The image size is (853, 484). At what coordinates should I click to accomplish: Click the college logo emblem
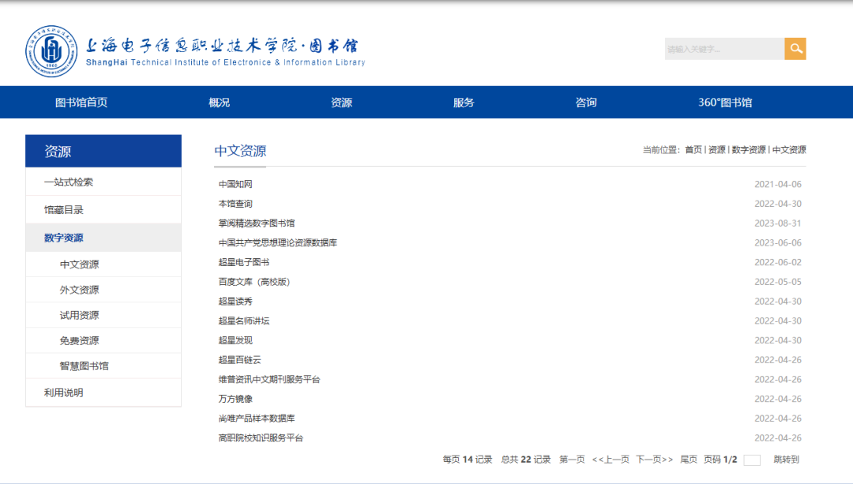[x=52, y=51]
